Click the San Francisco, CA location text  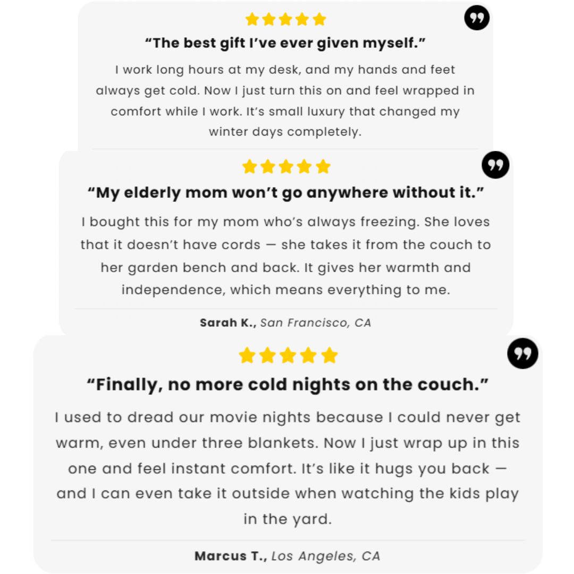pyautogui.click(x=315, y=323)
